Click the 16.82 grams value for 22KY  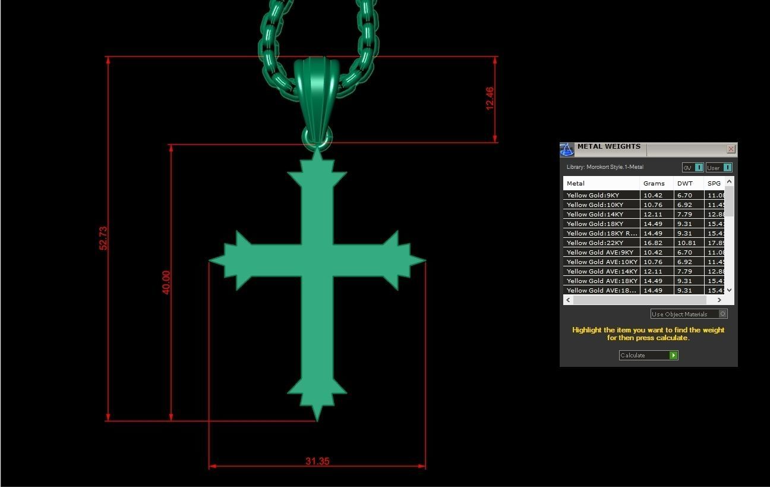click(x=652, y=243)
